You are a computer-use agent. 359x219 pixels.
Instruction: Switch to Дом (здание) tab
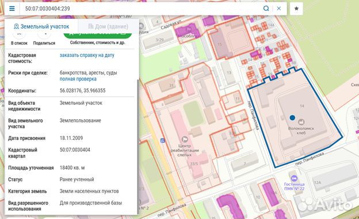(x=108, y=26)
